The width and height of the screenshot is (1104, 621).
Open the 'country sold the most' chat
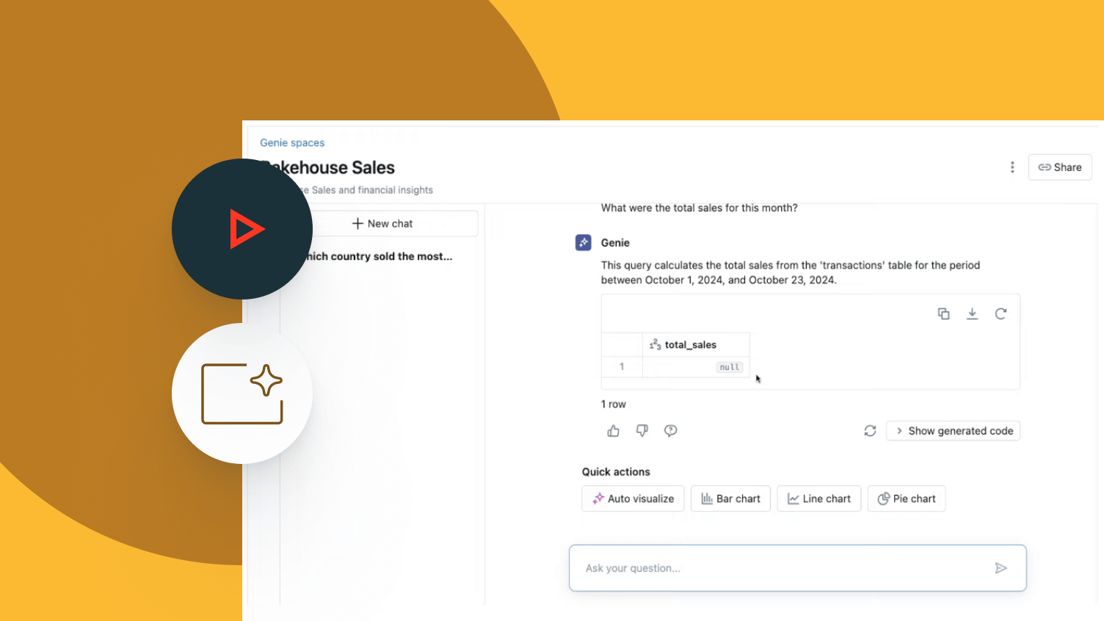click(379, 256)
